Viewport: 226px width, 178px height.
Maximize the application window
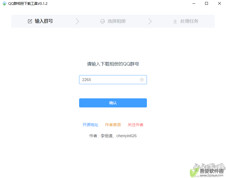(207, 3)
